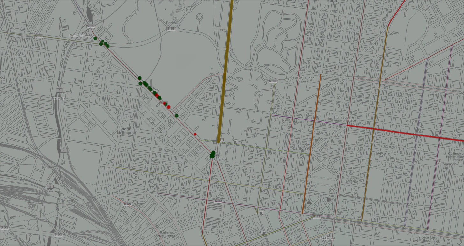Click the thick red highlighted road segment
This screenshot has width=464, height=246.
pyautogui.click(x=405, y=133)
